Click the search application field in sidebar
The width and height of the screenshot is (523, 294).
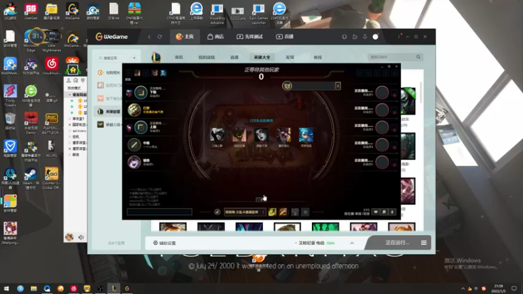[112, 58]
